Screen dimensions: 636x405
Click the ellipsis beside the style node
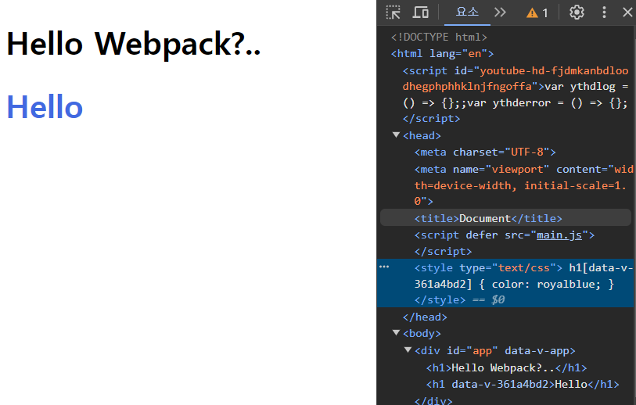point(383,267)
